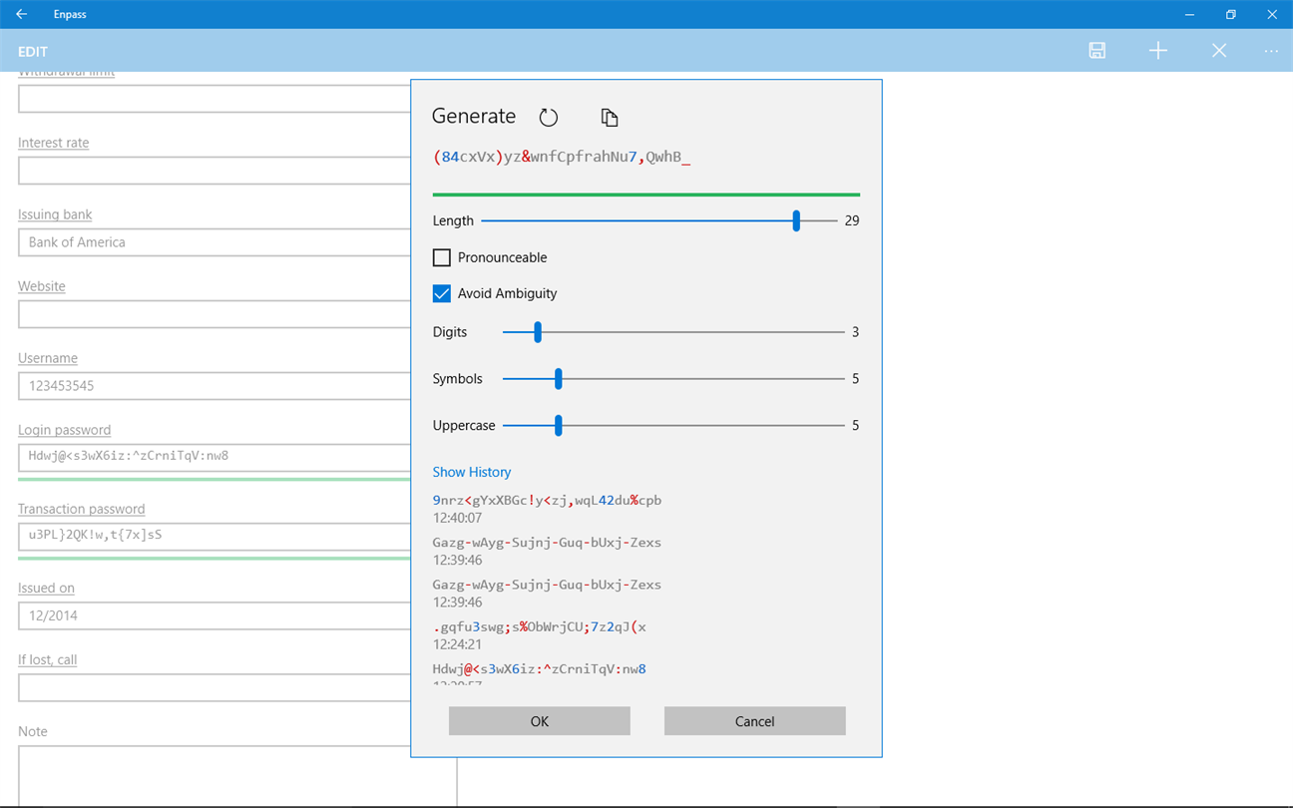Restore down the Enpass window

(1231, 14)
